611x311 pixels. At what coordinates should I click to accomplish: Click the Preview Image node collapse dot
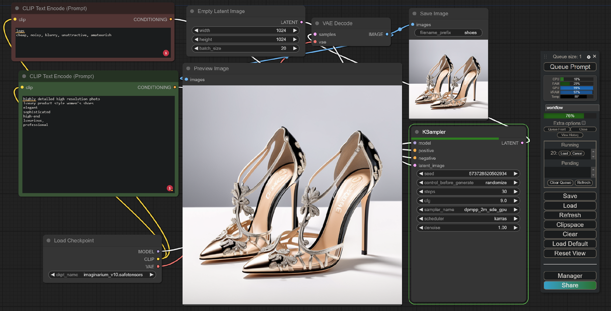pos(188,69)
